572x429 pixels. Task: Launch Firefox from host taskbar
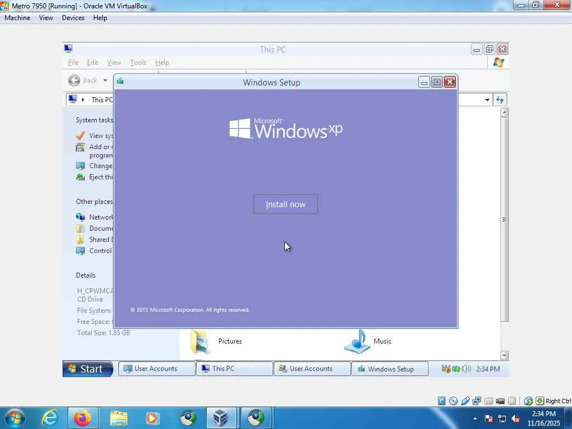tap(83, 418)
